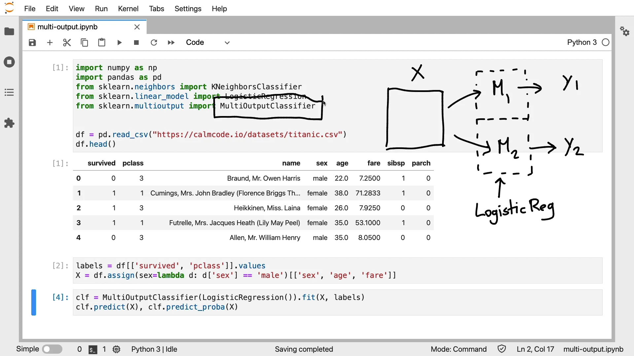Interrupt the kernel with stop icon
The height and width of the screenshot is (356, 634).
(x=137, y=43)
